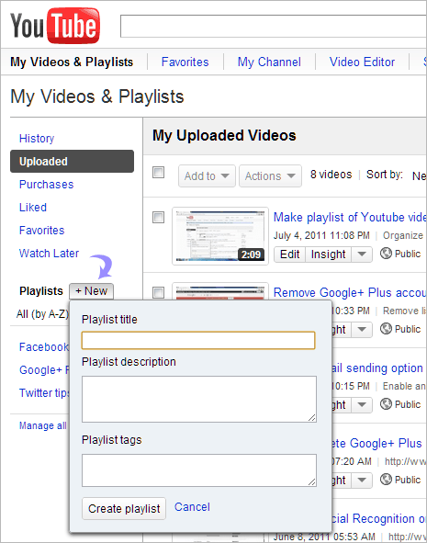Open Google+ playlist
The height and width of the screenshot is (543, 427).
pyautogui.click(x=44, y=370)
